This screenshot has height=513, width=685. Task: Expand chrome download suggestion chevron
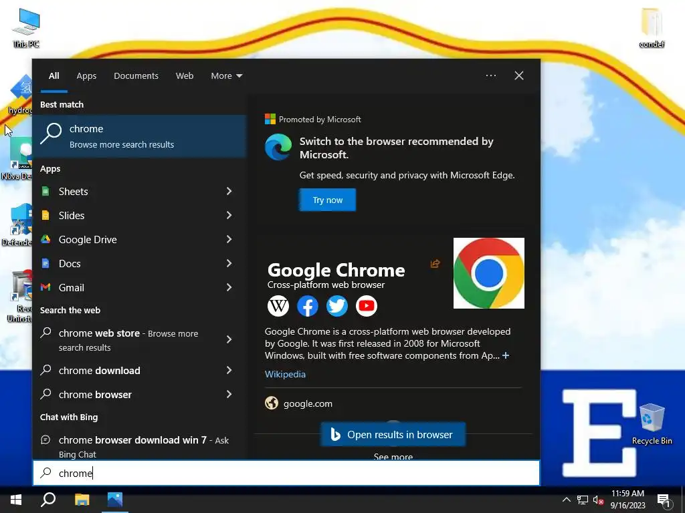229,370
